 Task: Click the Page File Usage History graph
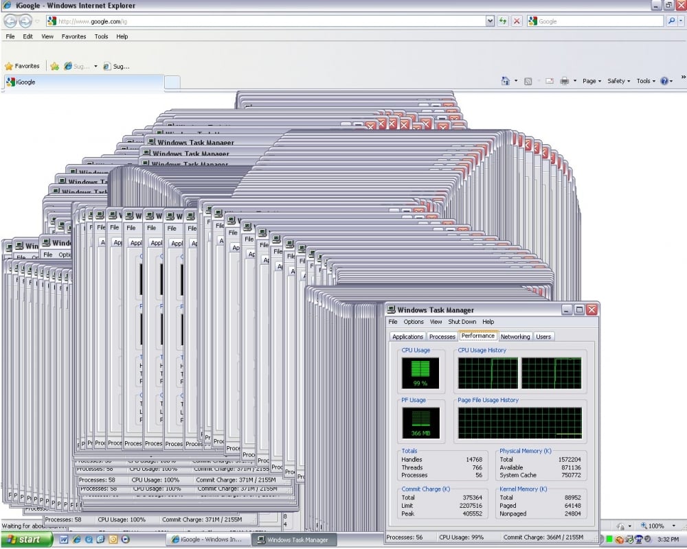tap(520, 423)
